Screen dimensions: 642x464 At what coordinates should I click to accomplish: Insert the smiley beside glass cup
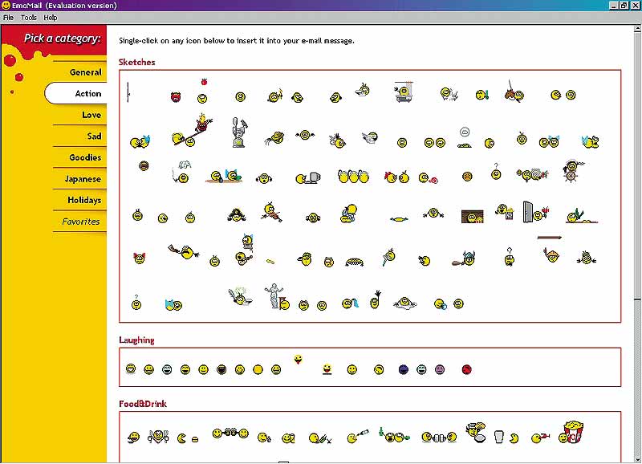click(506, 437)
